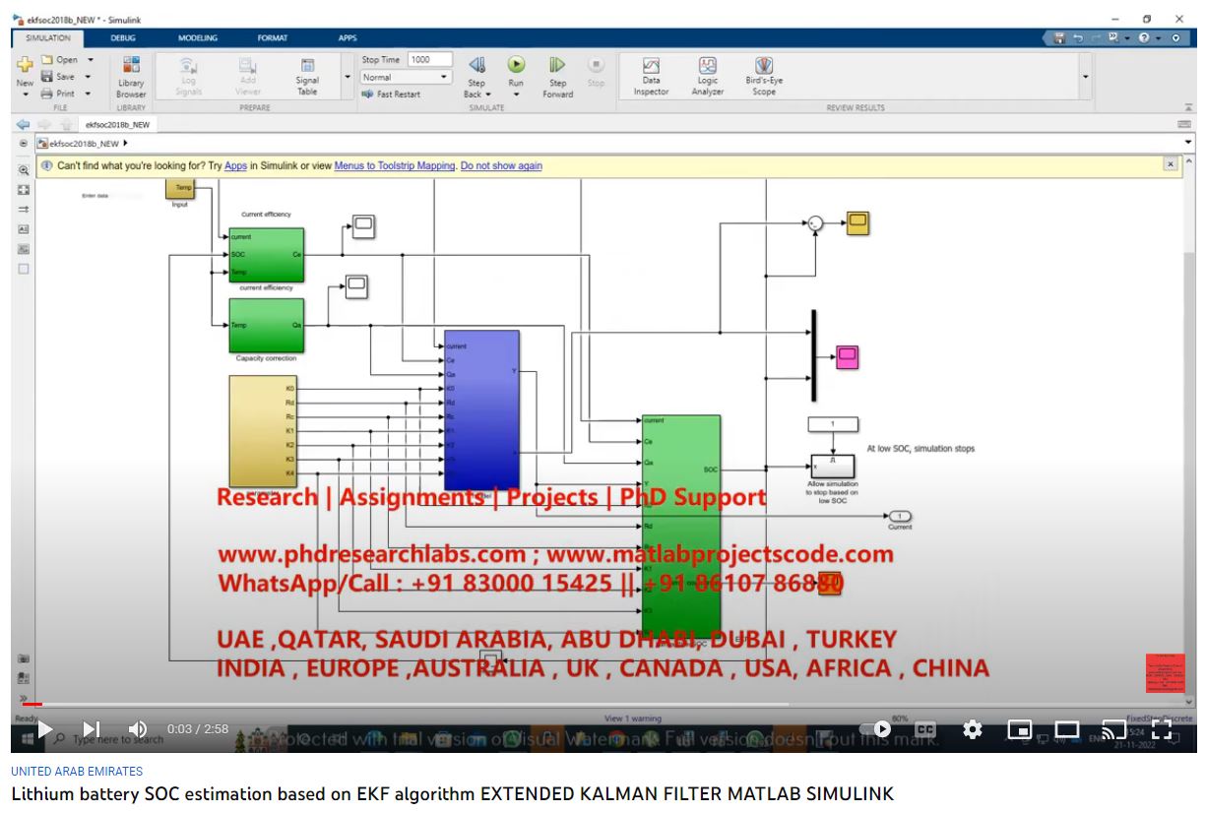Open the Data Inspector
The image size is (1205, 813).
[651, 76]
